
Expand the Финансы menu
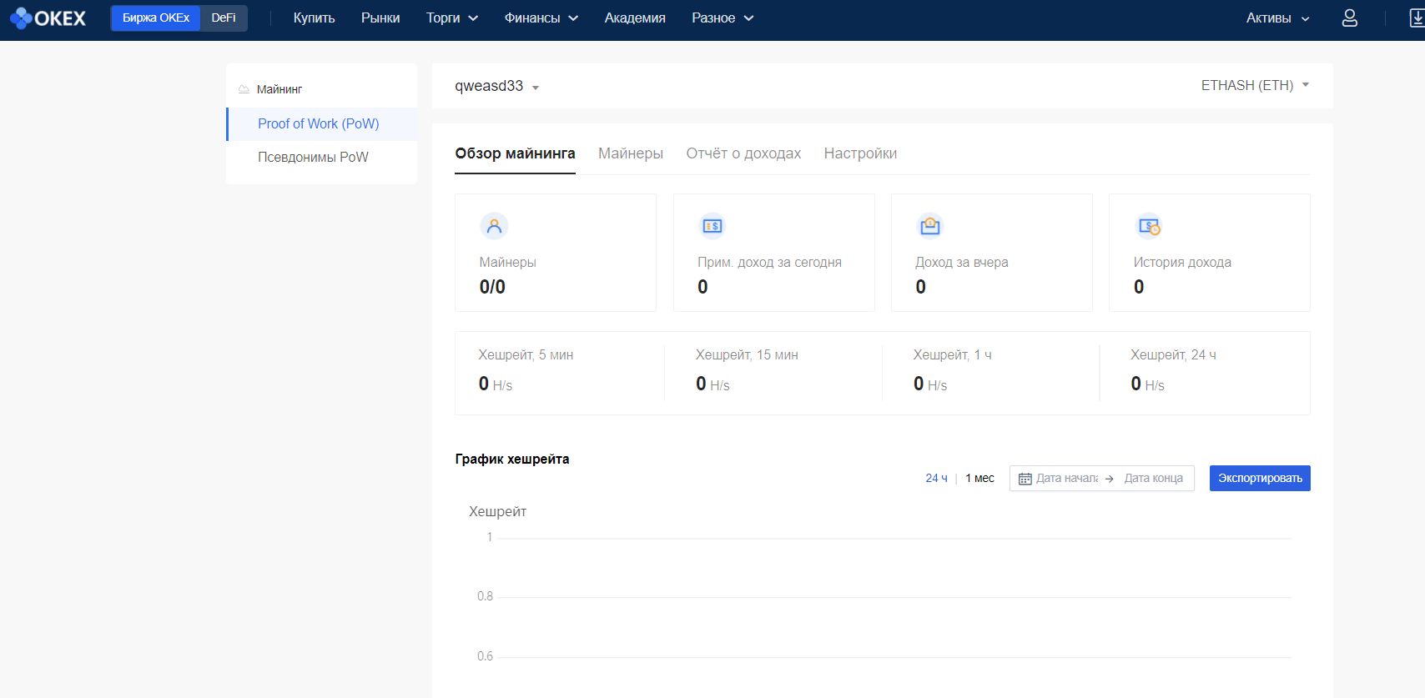pos(541,18)
